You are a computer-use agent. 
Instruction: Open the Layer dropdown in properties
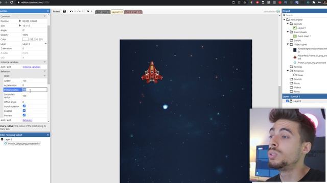[34, 44]
